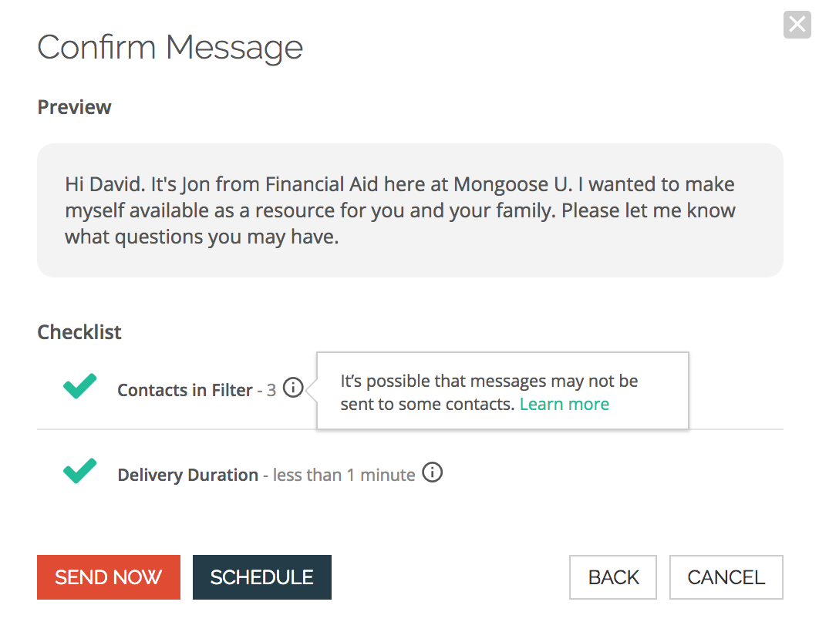Click the info icon beside Contacts in Filter
819x632 pixels.
coord(293,388)
